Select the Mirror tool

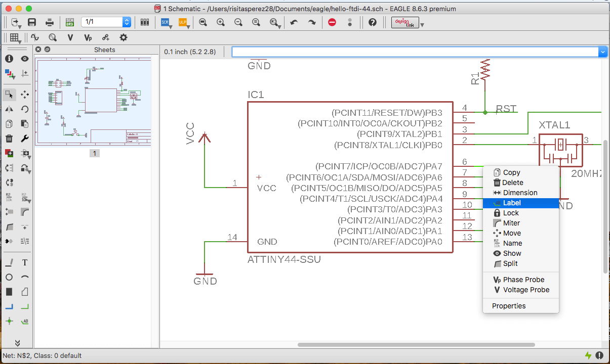click(x=9, y=109)
